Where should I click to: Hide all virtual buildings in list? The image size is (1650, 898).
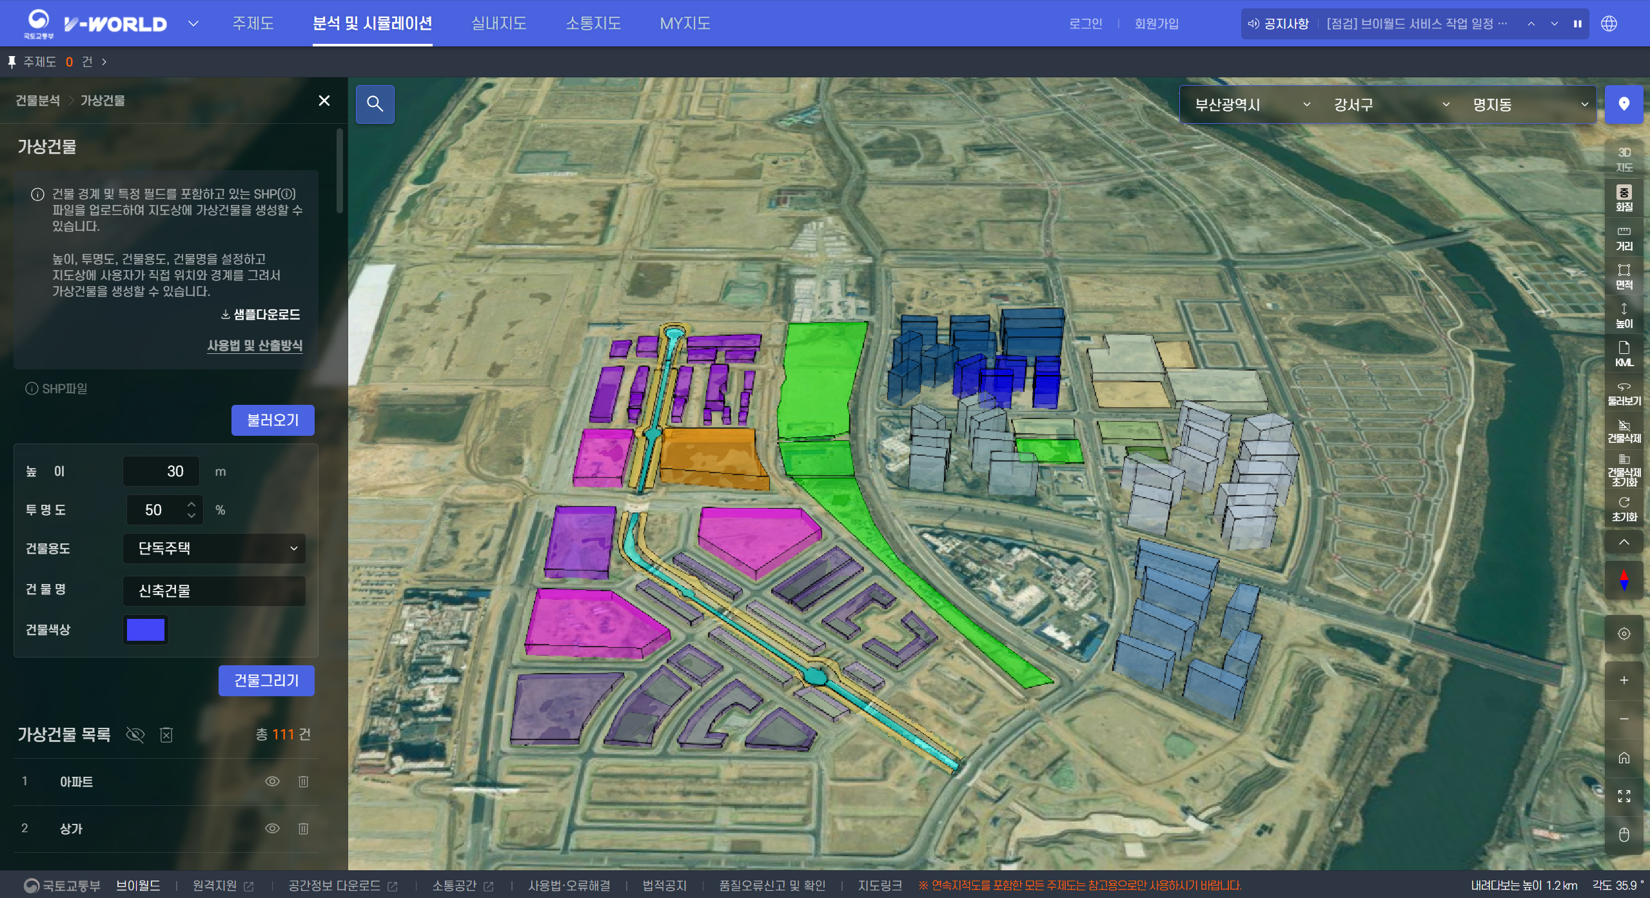click(135, 734)
